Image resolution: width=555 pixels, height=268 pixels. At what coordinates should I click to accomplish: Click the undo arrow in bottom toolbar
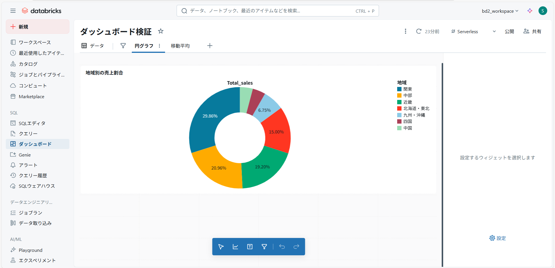pyautogui.click(x=282, y=247)
